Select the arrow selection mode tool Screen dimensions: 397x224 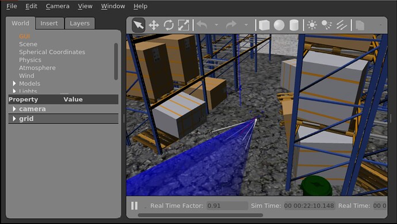(138, 25)
